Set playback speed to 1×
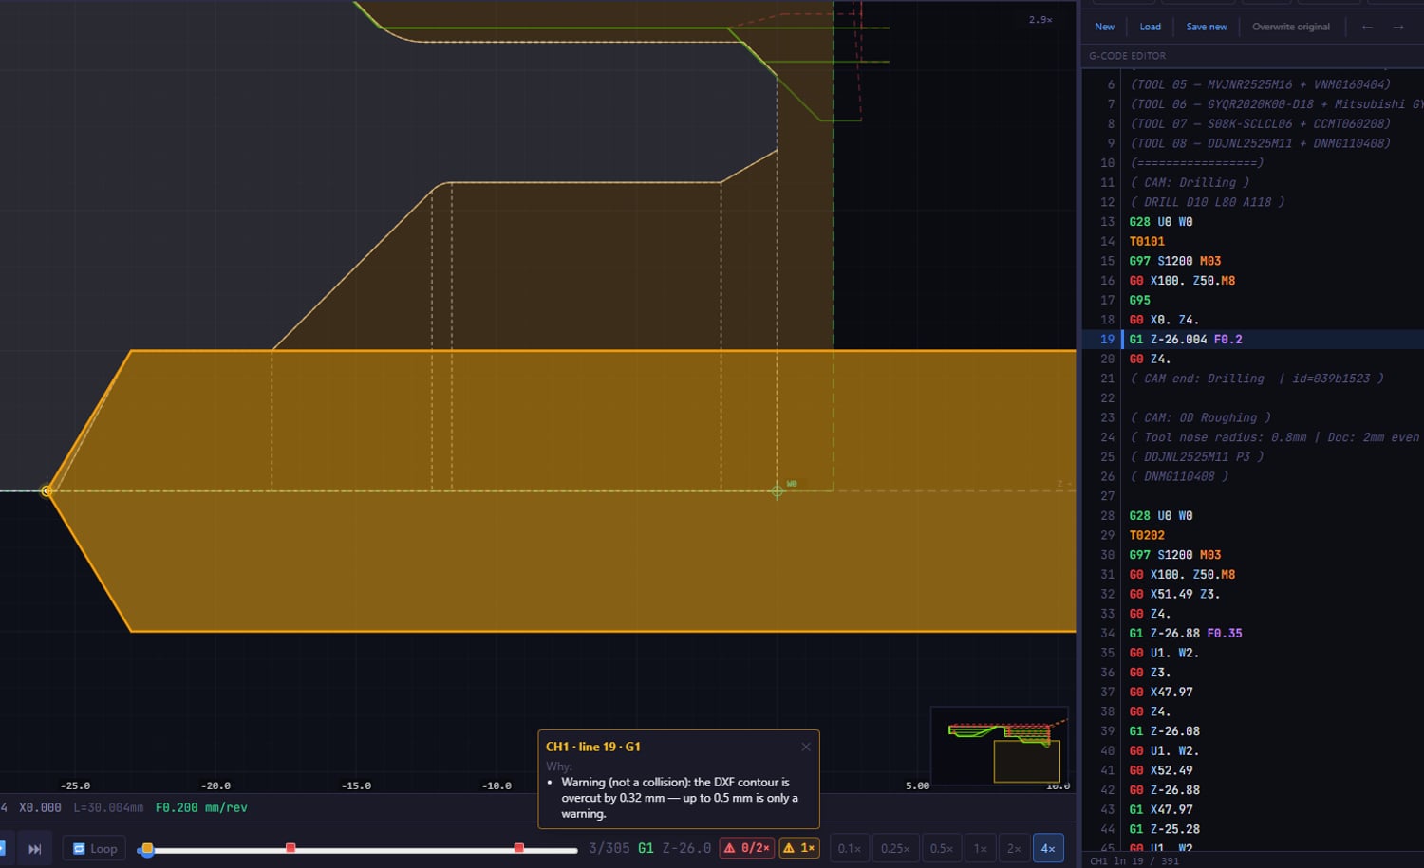 (x=981, y=848)
